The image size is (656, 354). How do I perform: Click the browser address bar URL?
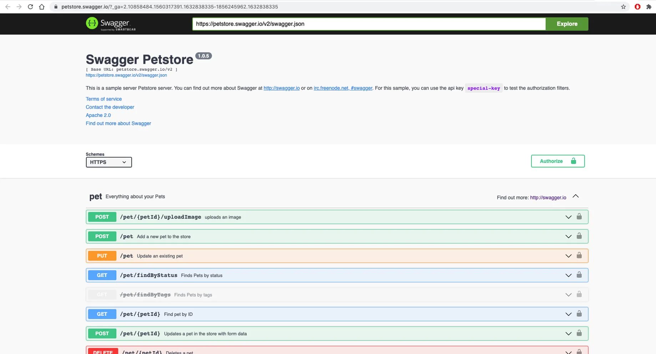pyautogui.click(x=170, y=7)
